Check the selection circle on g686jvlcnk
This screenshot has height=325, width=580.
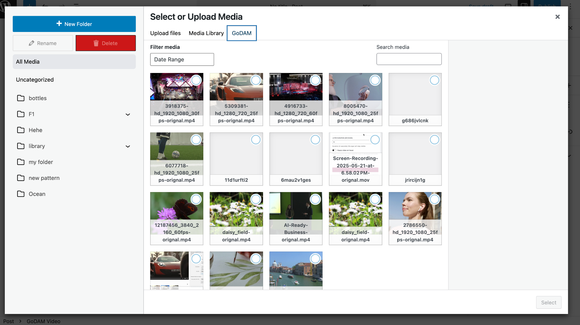[434, 80]
